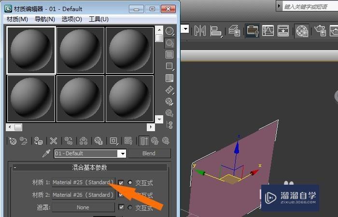Open the Render Setup teapot icon
338x217 pixels.
click(x=320, y=30)
